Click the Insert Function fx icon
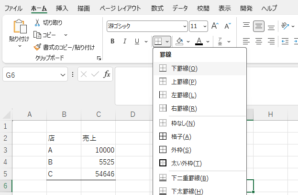 click(107, 74)
